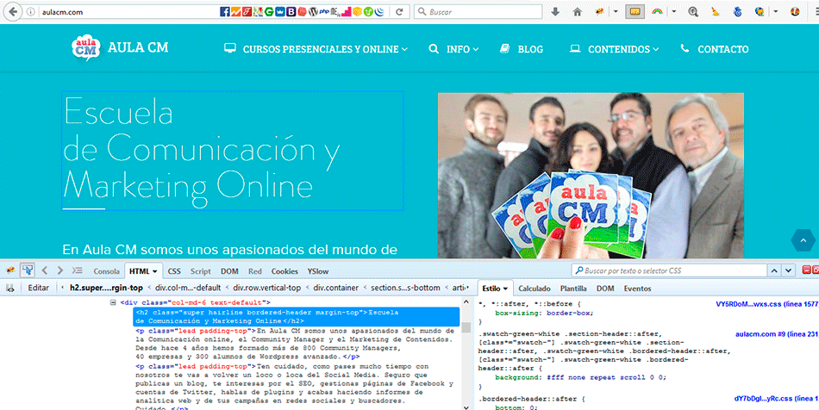Click the Aula CM cloud logo
This screenshot has height=410, width=819.
tap(85, 48)
